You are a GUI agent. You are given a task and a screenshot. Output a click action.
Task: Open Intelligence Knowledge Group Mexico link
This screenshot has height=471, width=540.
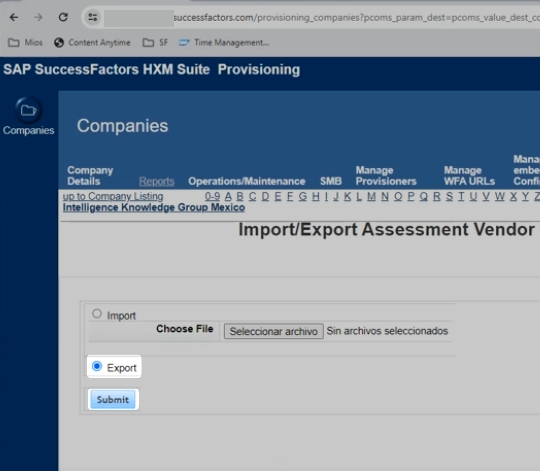click(154, 207)
